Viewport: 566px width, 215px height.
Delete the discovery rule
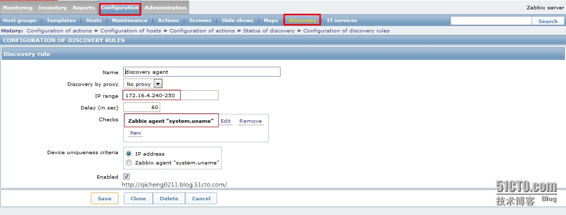[169, 198]
